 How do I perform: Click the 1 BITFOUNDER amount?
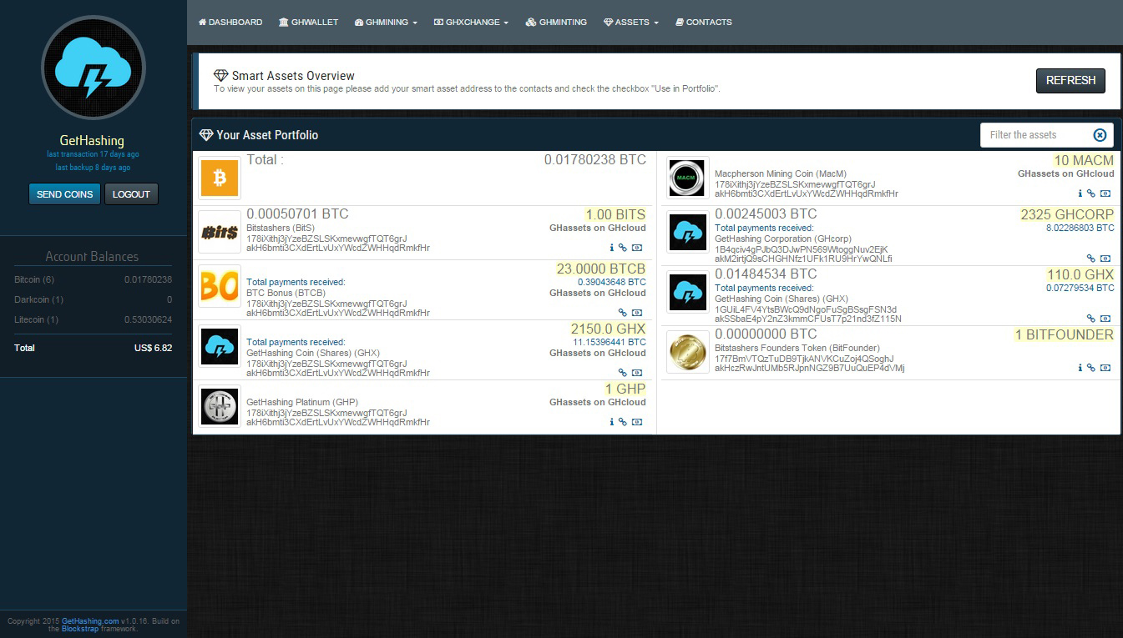click(1064, 334)
